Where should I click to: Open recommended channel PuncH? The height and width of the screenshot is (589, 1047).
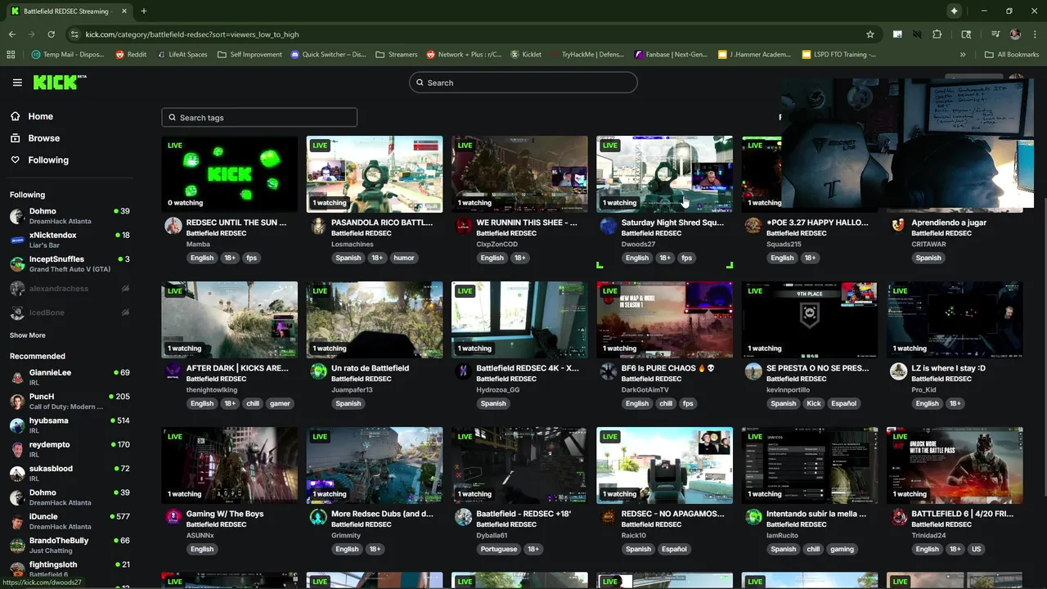70,401
